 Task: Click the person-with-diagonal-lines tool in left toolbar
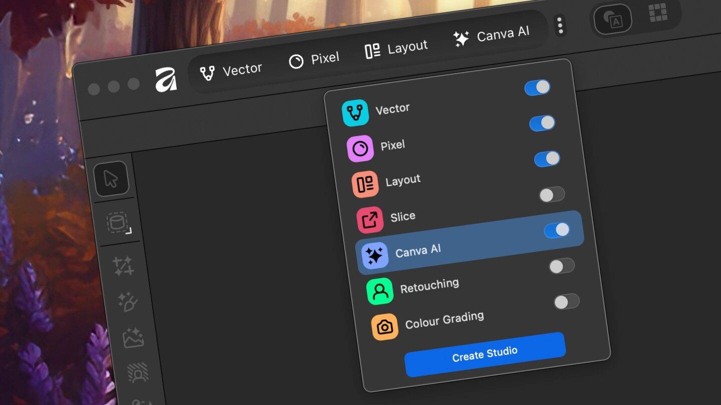tap(138, 373)
